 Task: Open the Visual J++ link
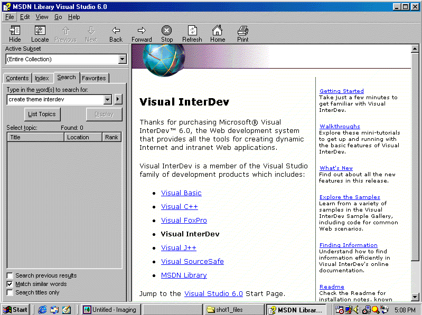tap(179, 248)
